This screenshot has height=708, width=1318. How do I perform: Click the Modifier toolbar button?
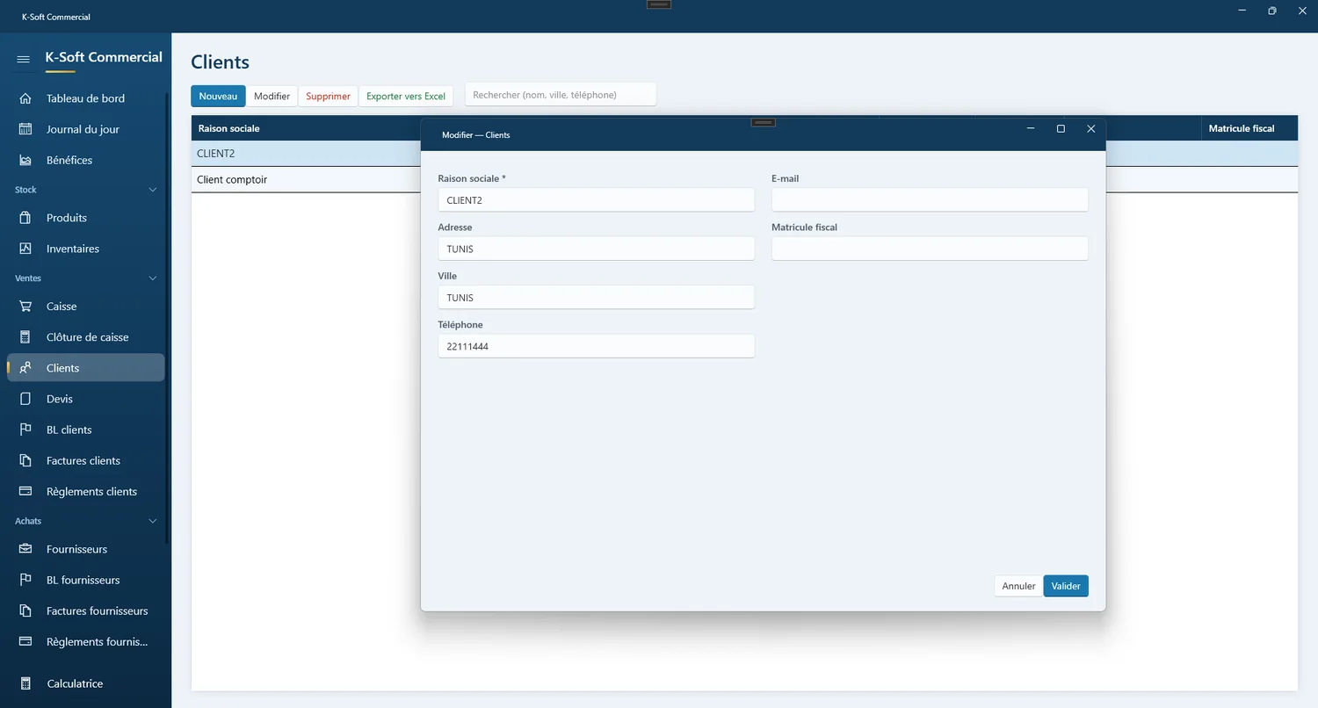click(x=272, y=96)
